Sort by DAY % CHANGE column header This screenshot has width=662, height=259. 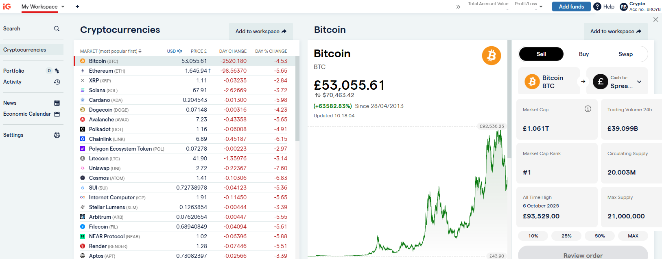(271, 51)
